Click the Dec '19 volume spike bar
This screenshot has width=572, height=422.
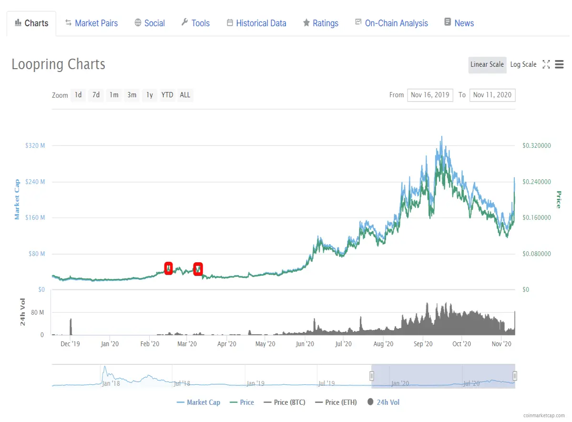71,327
